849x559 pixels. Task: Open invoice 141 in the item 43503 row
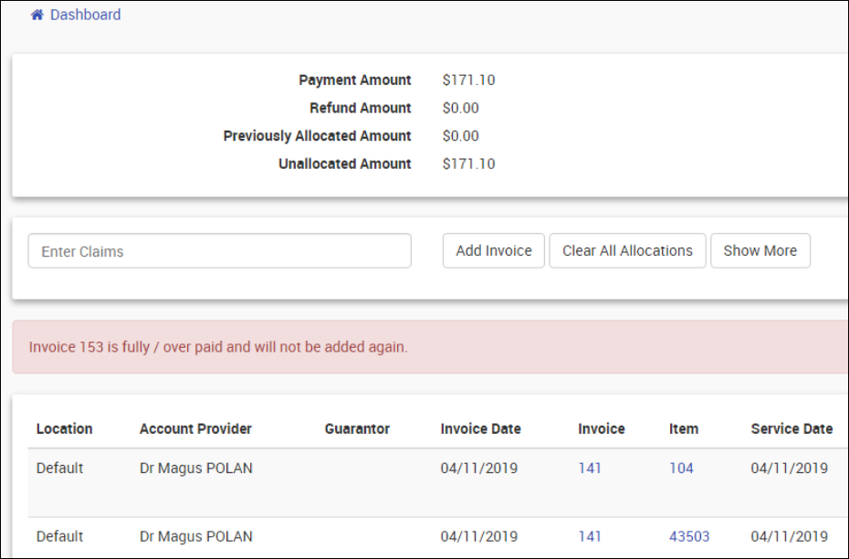click(x=590, y=536)
